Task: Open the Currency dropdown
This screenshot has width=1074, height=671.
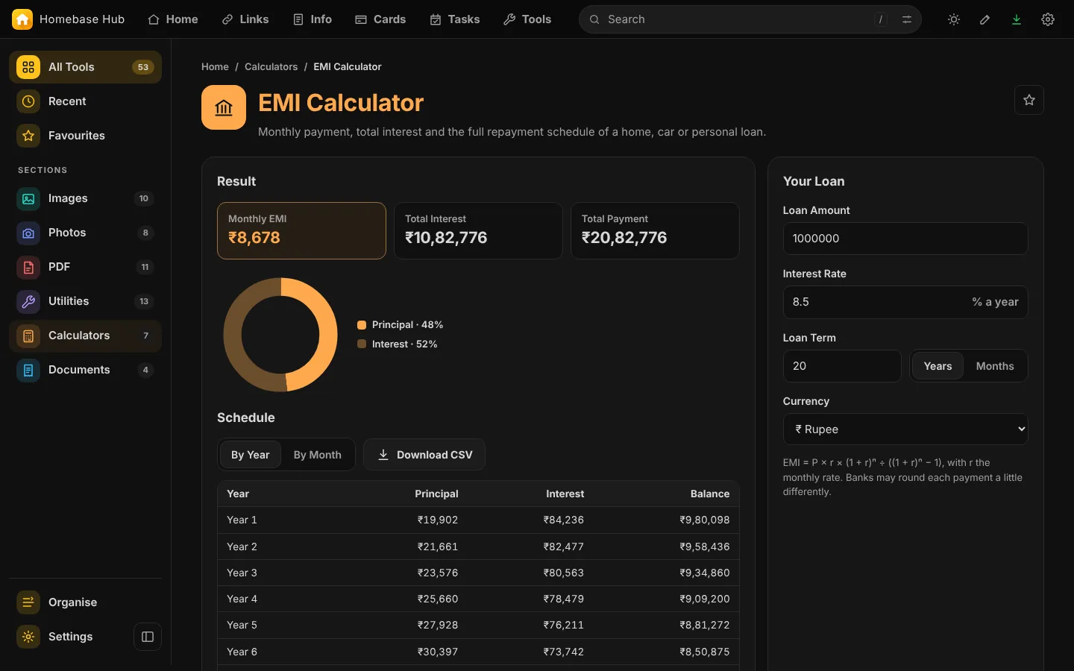Action: tap(905, 429)
